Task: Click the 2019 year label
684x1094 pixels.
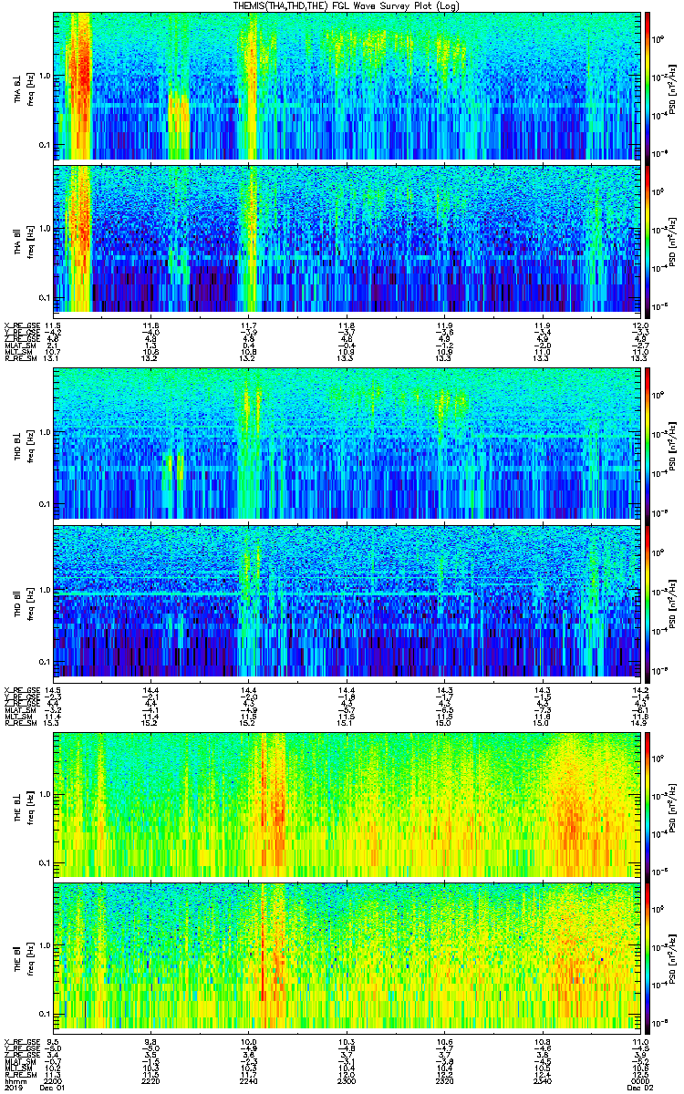Action: [15, 1089]
